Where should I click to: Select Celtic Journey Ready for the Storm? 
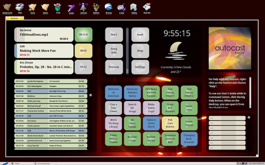tap(51, 101)
